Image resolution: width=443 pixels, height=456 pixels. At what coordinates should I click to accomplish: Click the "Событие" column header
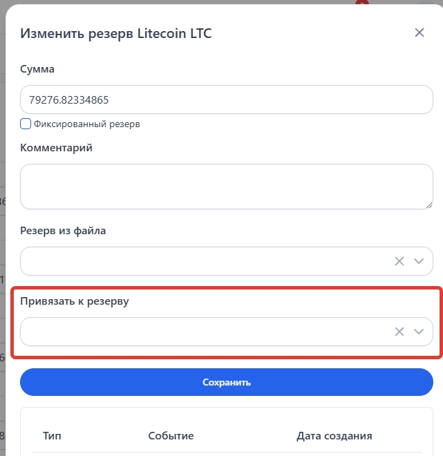(x=171, y=436)
